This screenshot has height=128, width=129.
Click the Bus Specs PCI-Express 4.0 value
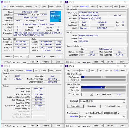102,19
